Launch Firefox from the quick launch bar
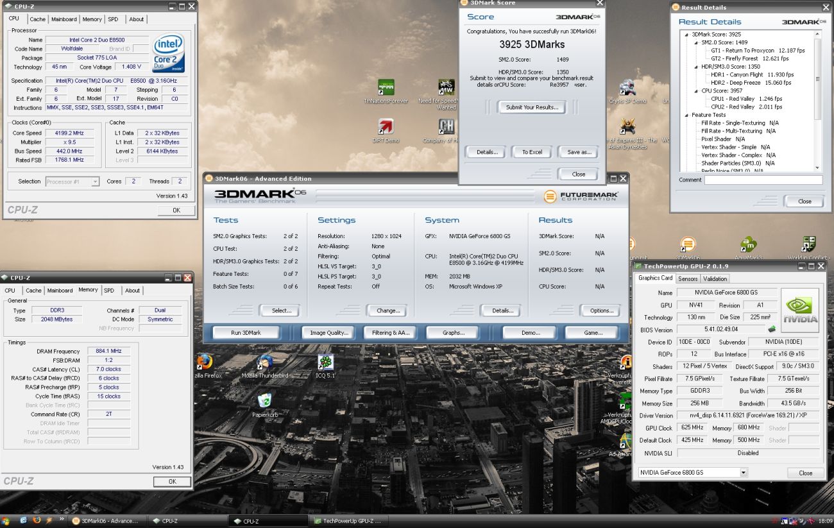Screen dimensions: 834x528 coord(36,521)
